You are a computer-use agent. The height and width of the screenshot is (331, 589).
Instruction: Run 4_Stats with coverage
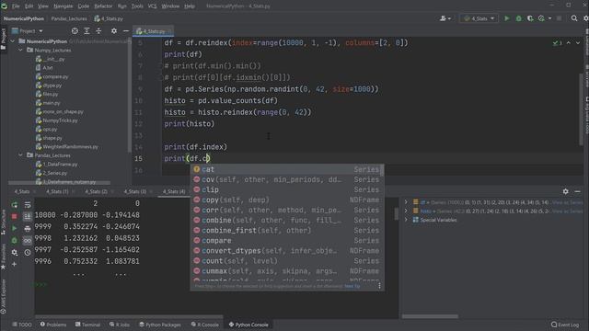click(x=530, y=18)
